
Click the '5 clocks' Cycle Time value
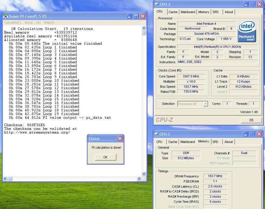click(215, 202)
